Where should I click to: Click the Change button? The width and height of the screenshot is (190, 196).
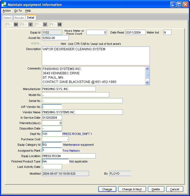(107, 189)
